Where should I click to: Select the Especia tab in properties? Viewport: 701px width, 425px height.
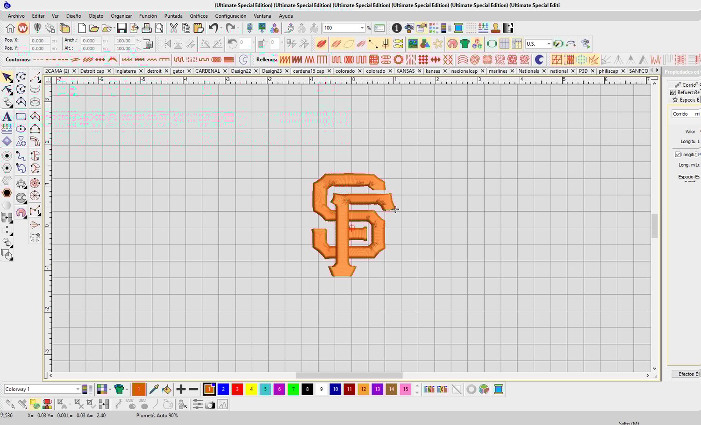(686, 100)
